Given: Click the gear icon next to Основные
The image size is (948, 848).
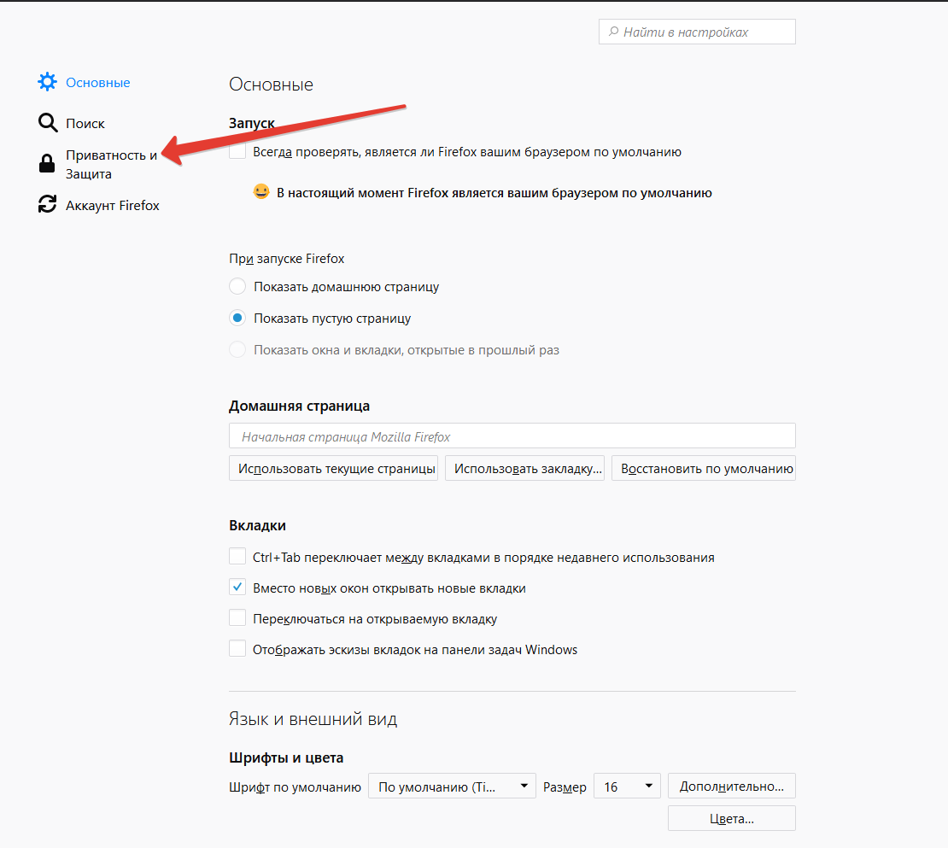Looking at the screenshot, I should (x=47, y=82).
